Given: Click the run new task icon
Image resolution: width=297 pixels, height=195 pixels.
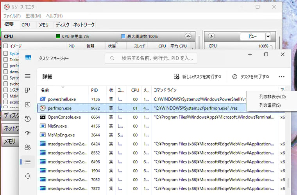Looking at the screenshot, I should (x=176, y=77).
